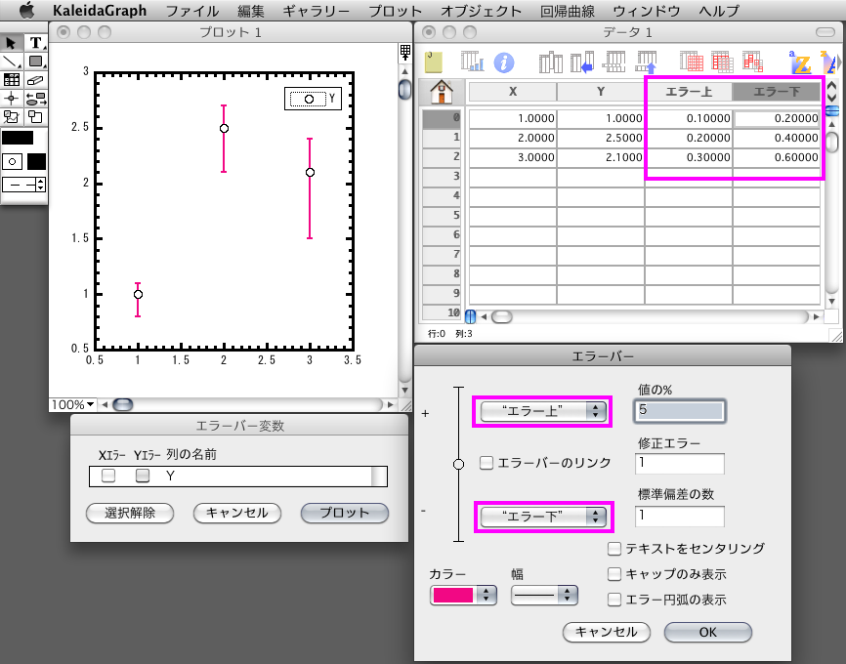Check the テキストをセンタリング option
This screenshot has width=846, height=664.
point(614,549)
